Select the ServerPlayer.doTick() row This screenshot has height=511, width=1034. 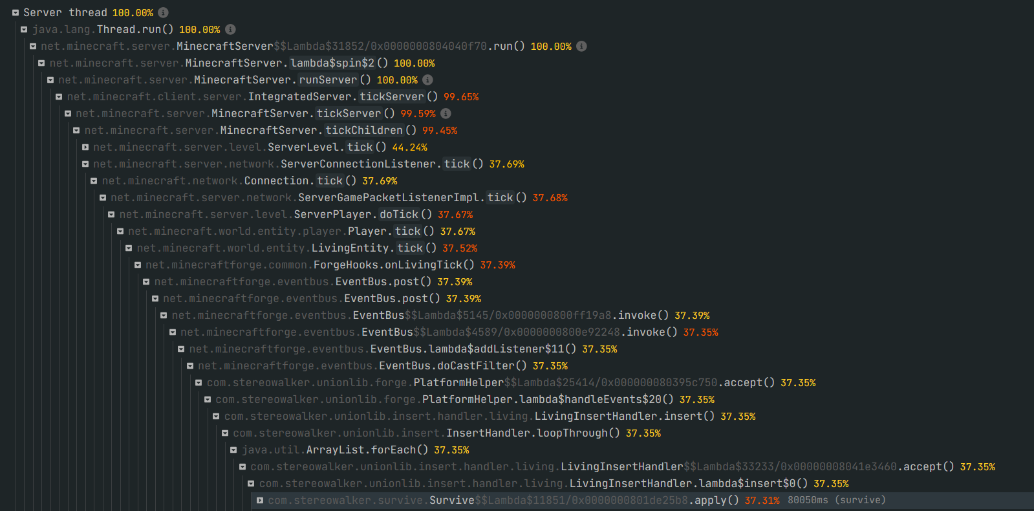coord(296,215)
